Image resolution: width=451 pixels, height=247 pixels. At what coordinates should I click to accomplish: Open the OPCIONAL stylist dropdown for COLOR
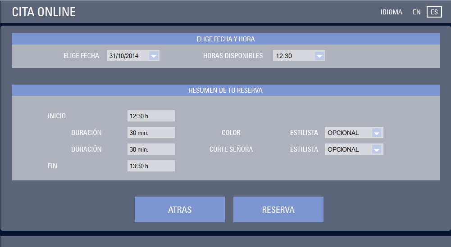point(348,133)
